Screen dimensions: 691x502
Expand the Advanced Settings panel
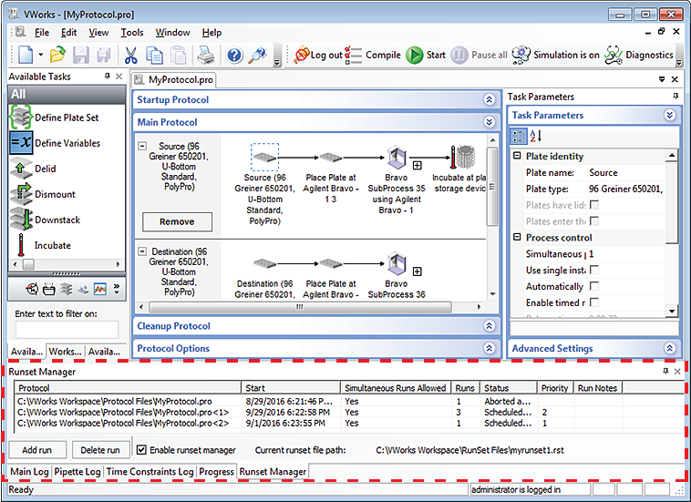[x=670, y=348]
